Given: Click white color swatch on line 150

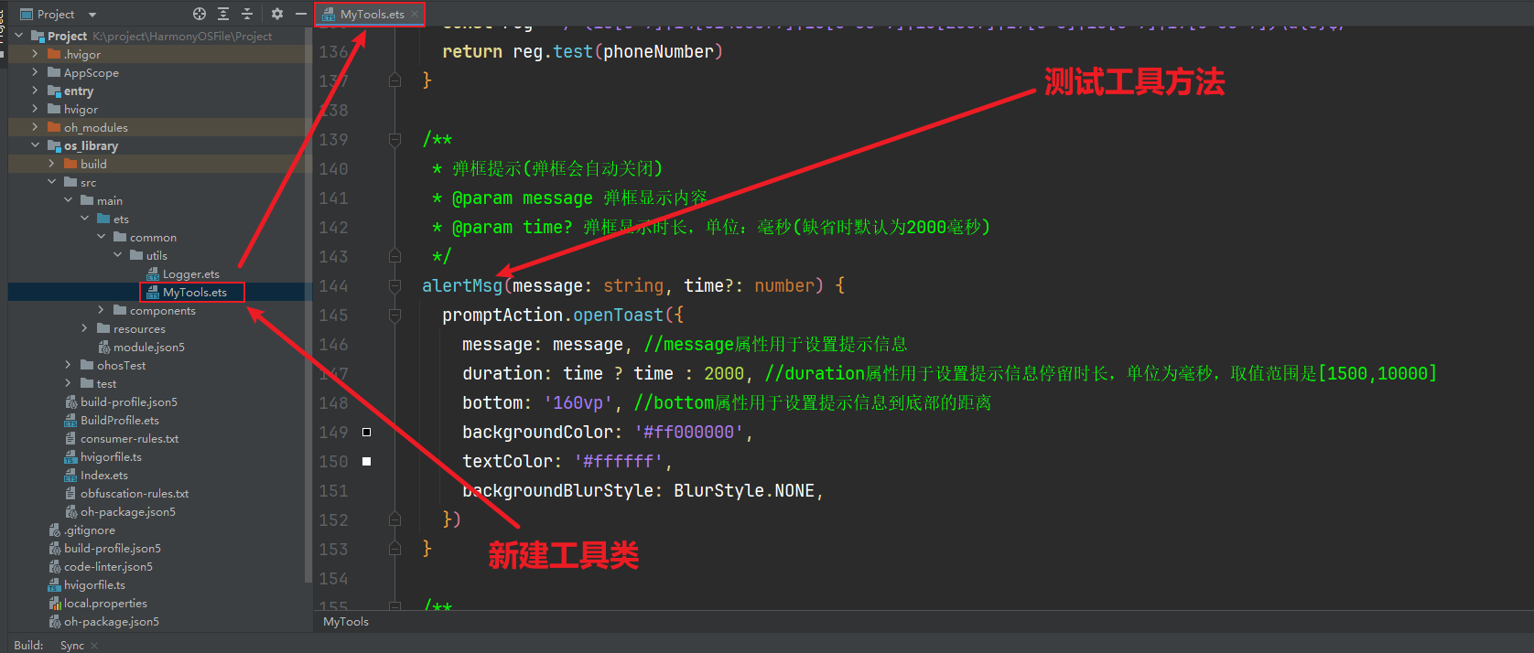Looking at the screenshot, I should coord(367,461).
